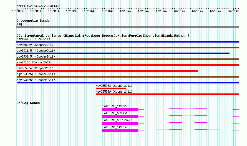Click the RefSeq Genes track title
247x146 pixels.
[x=28, y=103]
